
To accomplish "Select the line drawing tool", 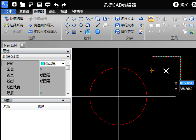I will tap(67, 19).
